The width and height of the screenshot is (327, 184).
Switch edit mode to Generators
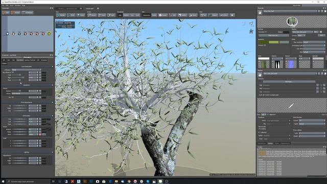point(147,15)
